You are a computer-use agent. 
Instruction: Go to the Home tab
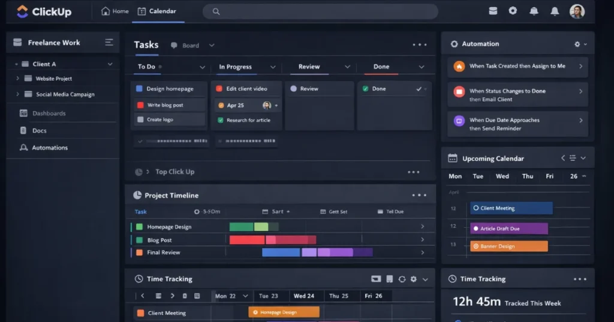(115, 11)
